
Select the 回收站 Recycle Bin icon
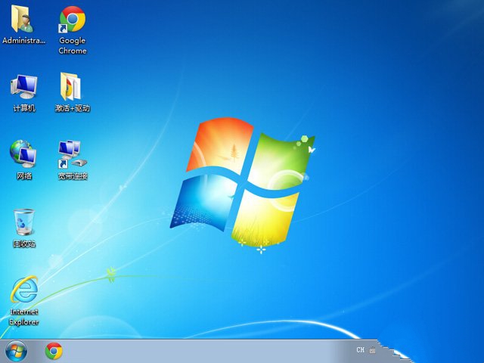coord(23,222)
